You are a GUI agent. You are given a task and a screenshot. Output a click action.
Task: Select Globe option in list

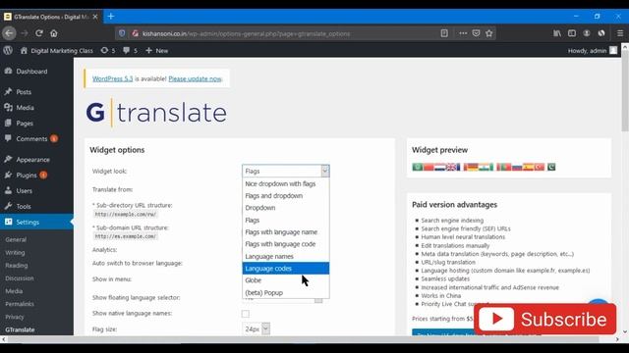coord(286,280)
